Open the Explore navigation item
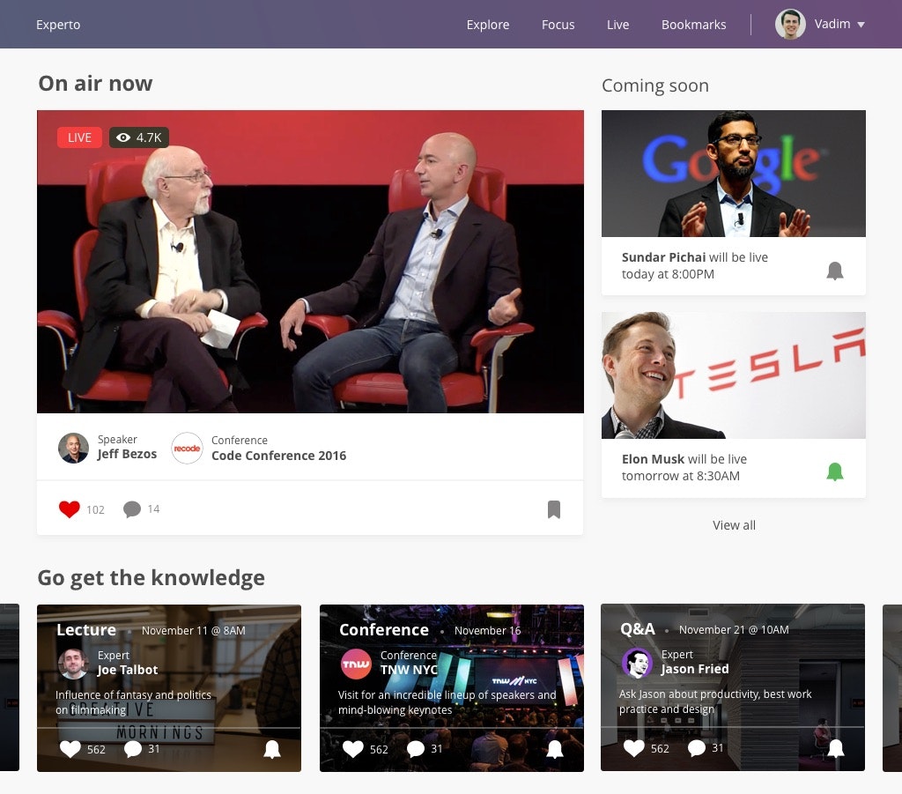This screenshot has width=902, height=794. click(488, 25)
